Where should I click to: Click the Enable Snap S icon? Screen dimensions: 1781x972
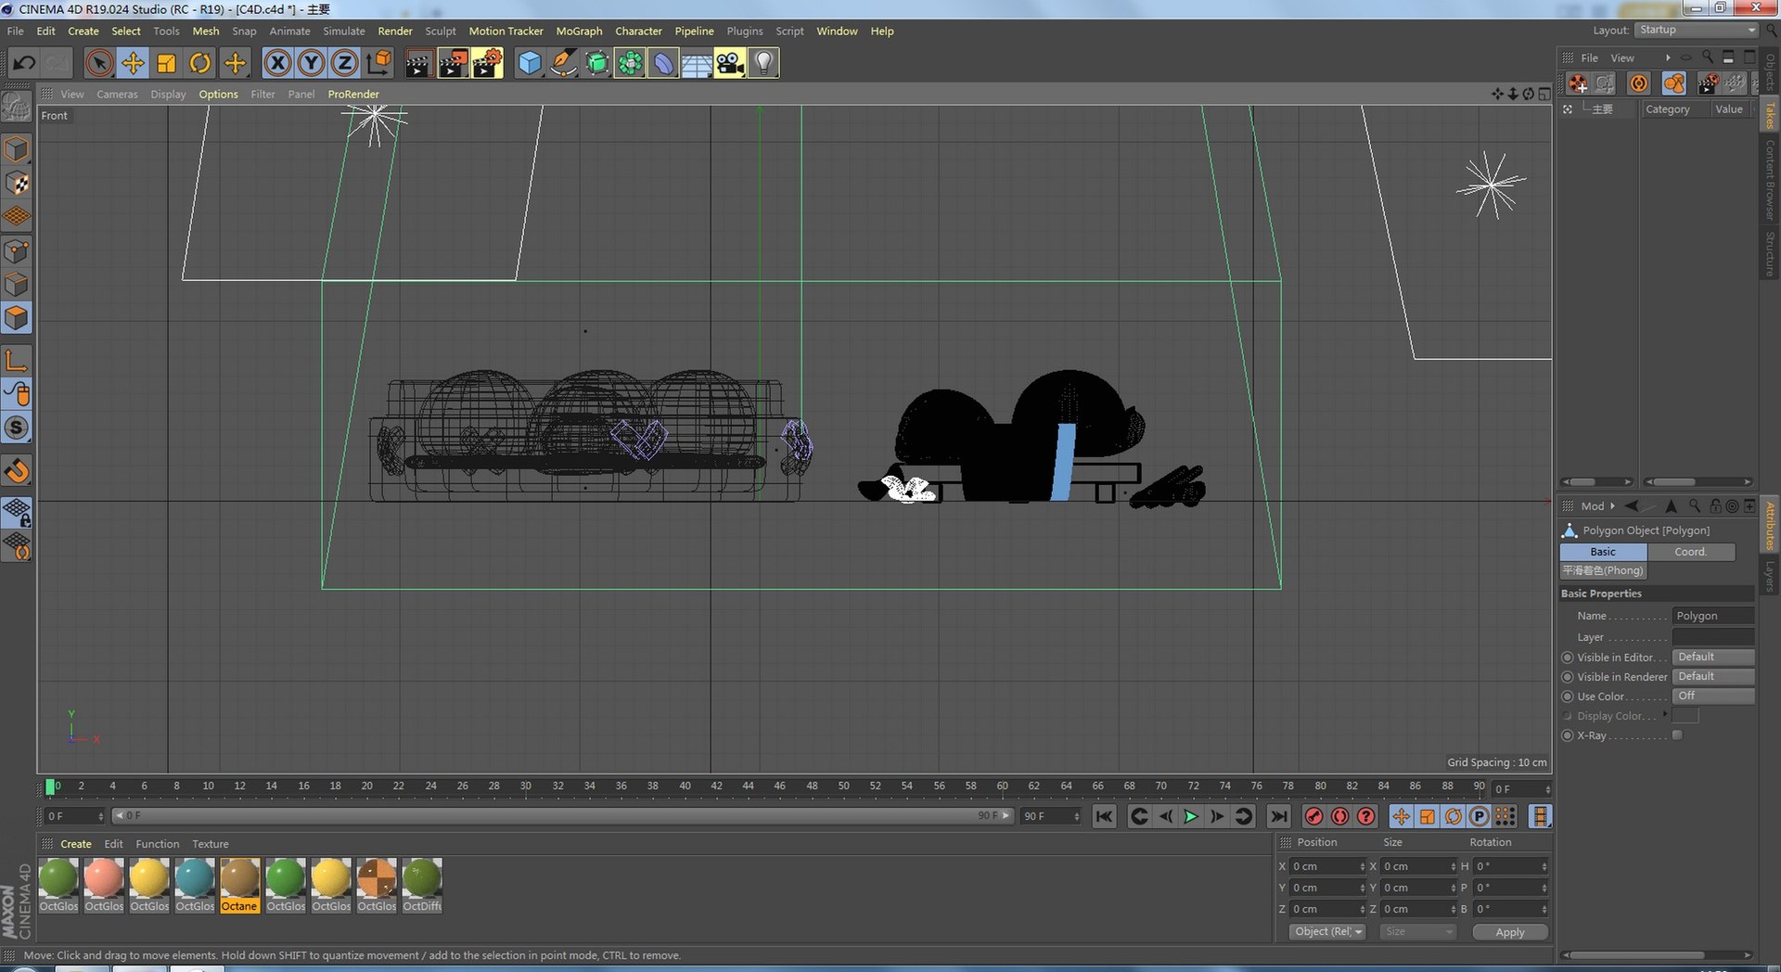(17, 428)
